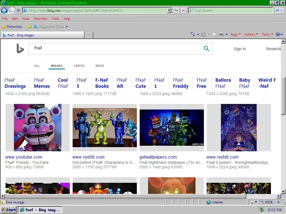The width and height of the screenshot is (286, 214).
Task: Click the Stop loading red X icon
Action: pyautogui.click(x=183, y=10)
